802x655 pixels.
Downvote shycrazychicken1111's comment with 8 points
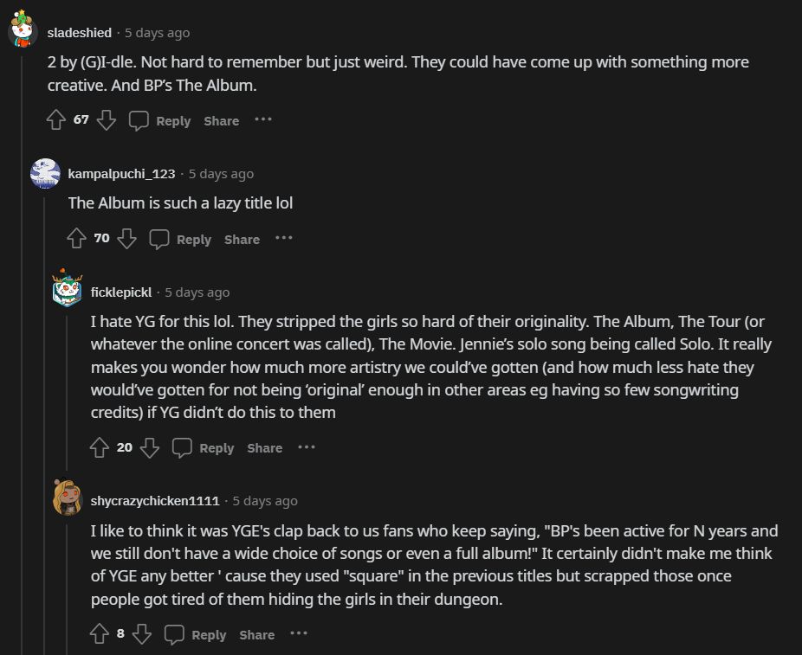[x=142, y=634]
